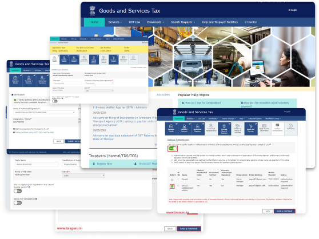Open Business Details step icon in Aadhaar window
Screen dimensions: 319x239
pos(171,129)
